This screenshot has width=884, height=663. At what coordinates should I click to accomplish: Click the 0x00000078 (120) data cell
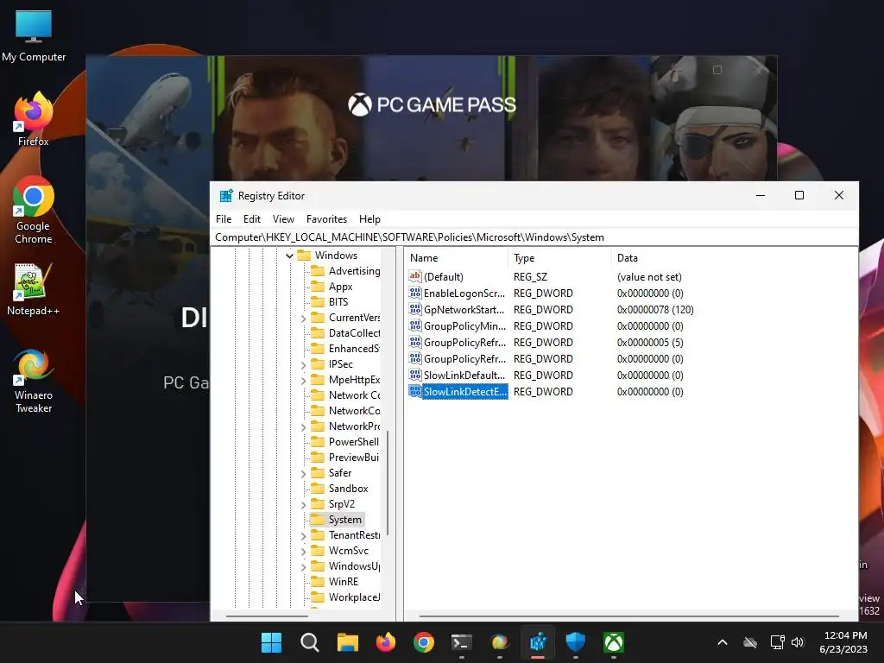click(x=655, y=310)
